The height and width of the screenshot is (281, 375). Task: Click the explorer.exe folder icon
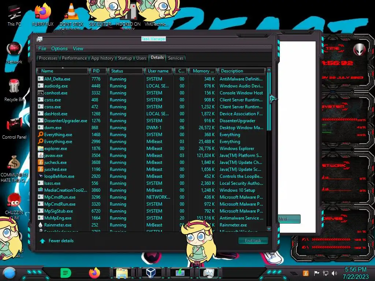40,149
